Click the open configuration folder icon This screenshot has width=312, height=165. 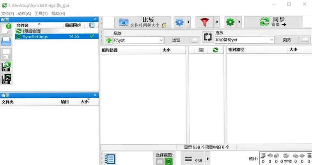pos(6,42)
